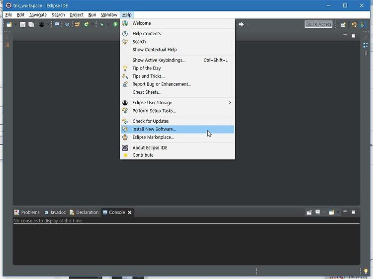373x279 pixels.
Task: Select Help Contents menu entry
Action: (178, 33)
